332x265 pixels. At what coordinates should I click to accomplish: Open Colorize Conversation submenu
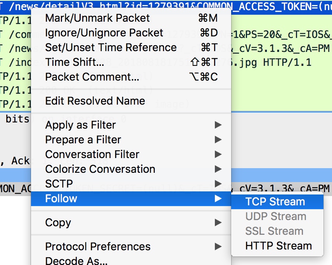click(x=131, y=169)
